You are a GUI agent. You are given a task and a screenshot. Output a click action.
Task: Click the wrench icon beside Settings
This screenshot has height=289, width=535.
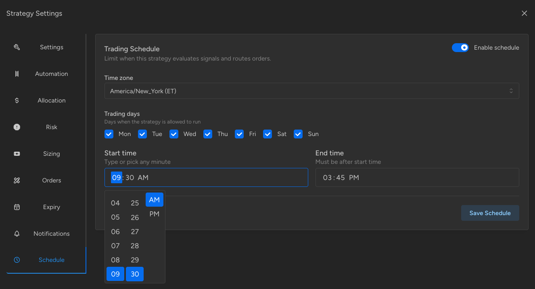coord(17,47)
